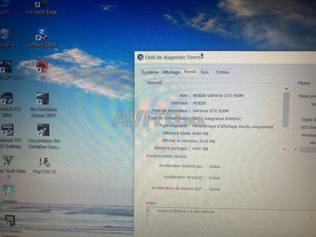Click the Appareil list scroll-down arrow
The image size is (316, 237).
pyautogui.click(x=284, y=149)
